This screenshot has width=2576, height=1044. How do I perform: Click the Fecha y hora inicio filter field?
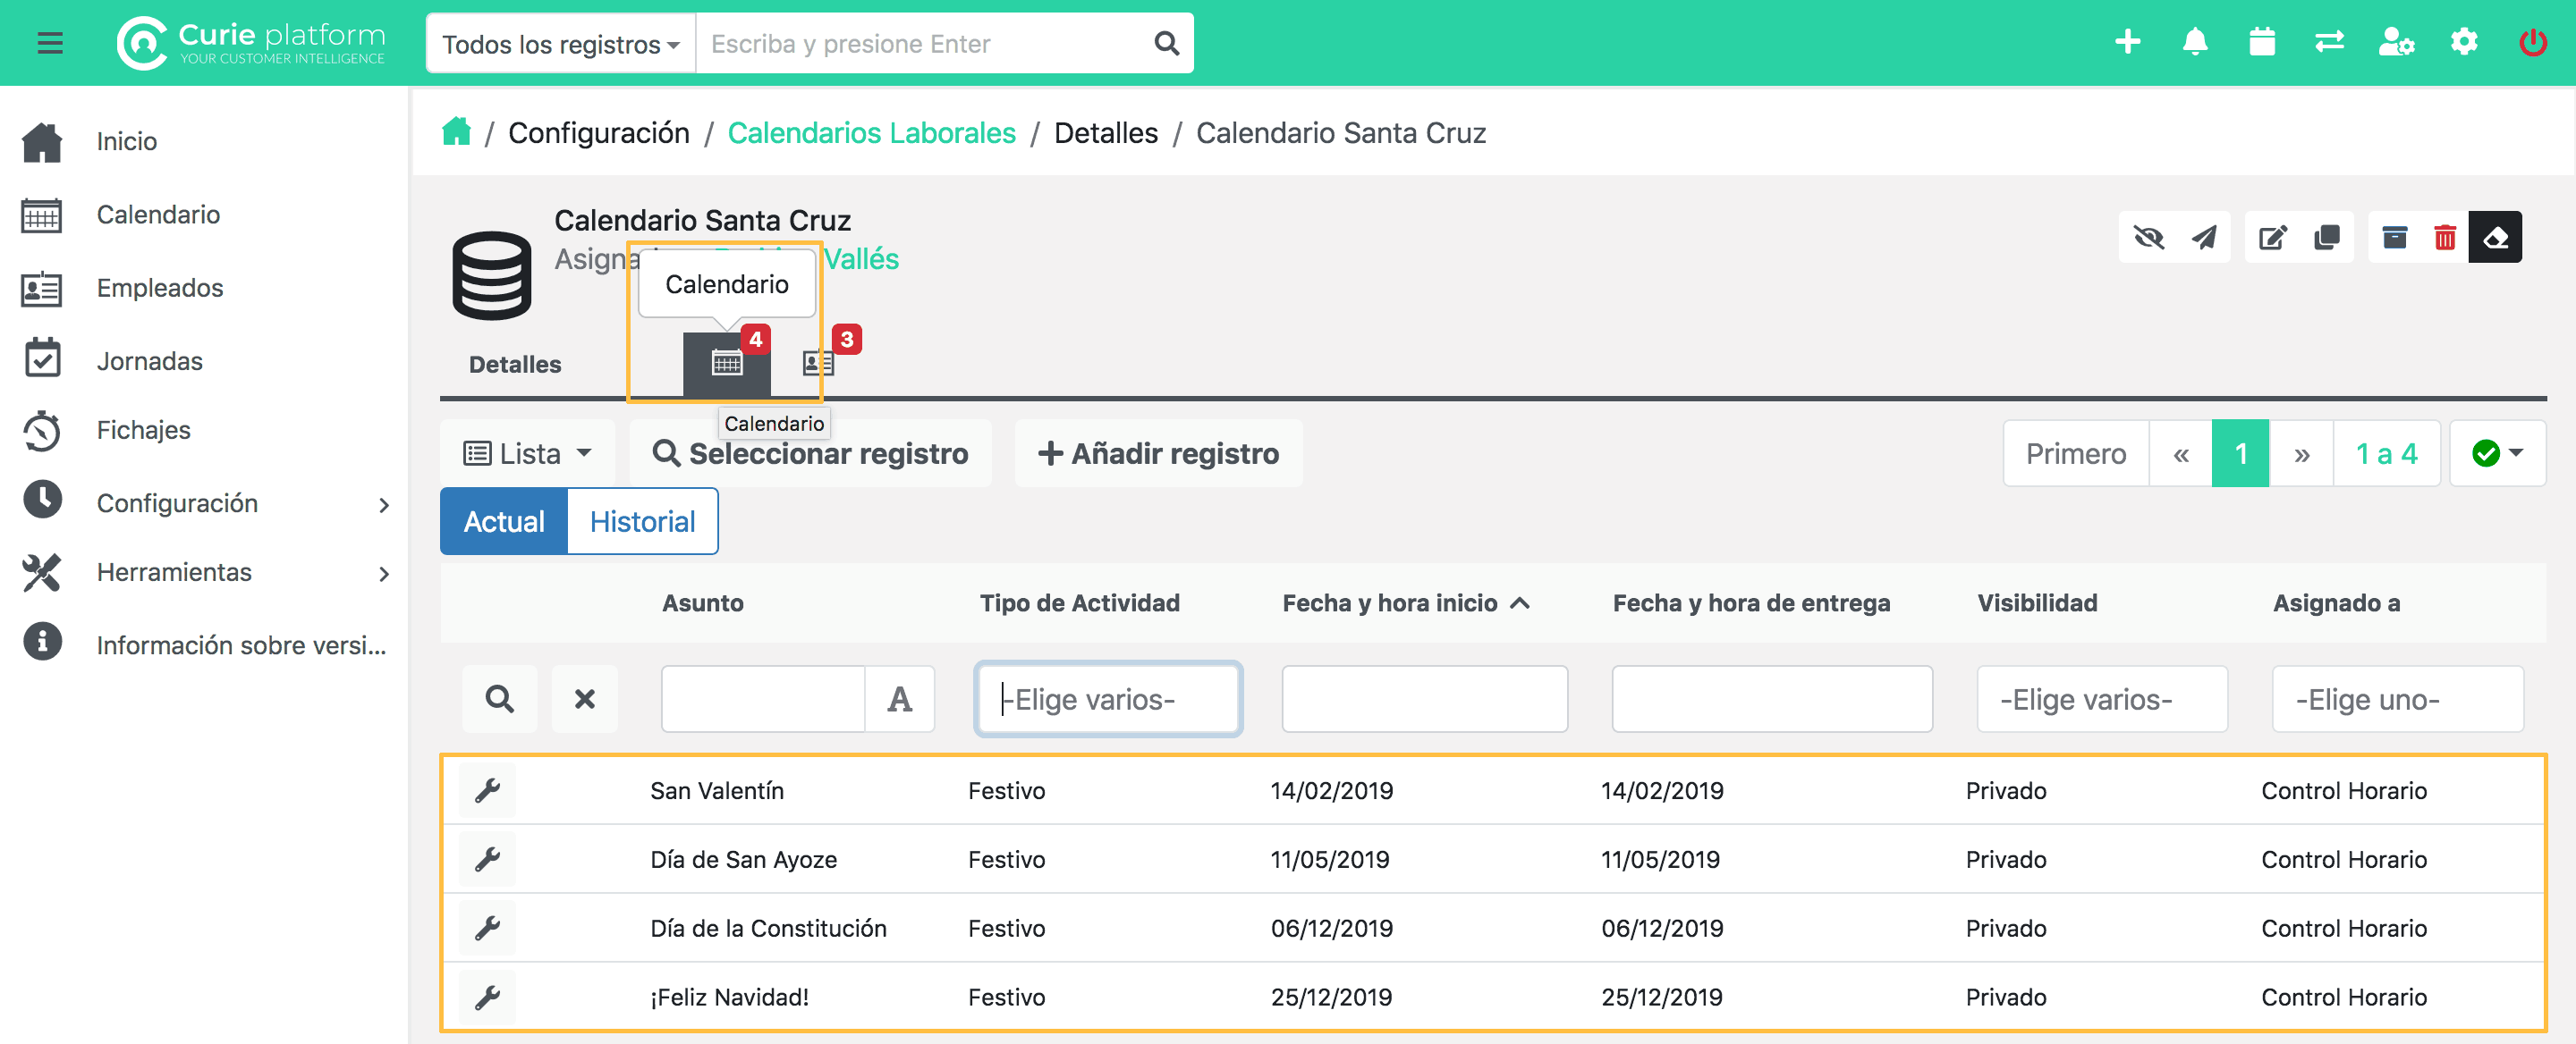point(1424,698)
